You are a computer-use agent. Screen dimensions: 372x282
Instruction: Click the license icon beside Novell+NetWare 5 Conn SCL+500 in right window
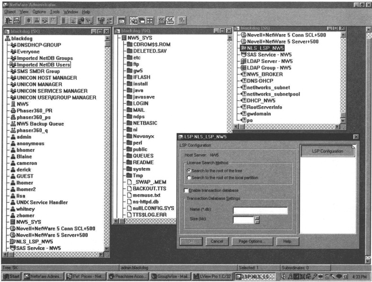tap(244, 35)
